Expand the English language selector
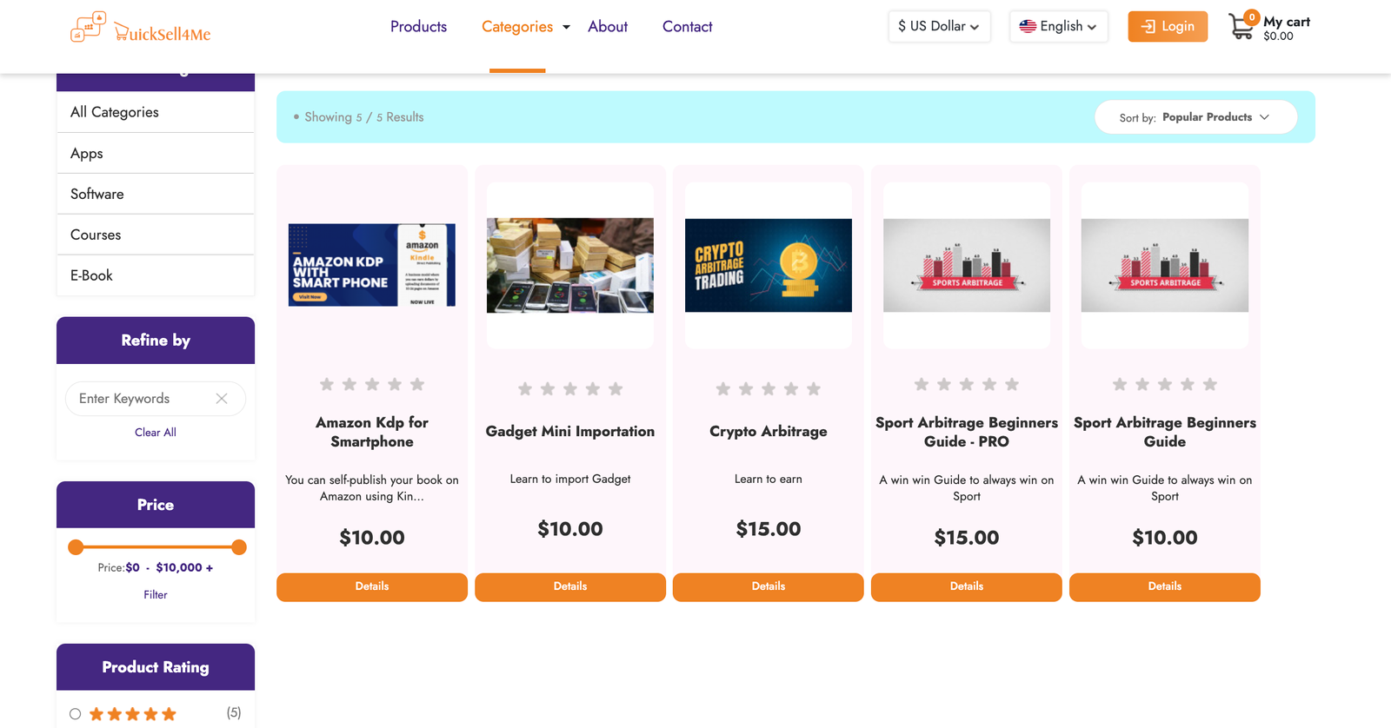 coord(1058,26)
